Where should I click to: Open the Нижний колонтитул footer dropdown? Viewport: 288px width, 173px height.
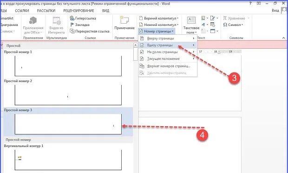[x=159, y=25]
